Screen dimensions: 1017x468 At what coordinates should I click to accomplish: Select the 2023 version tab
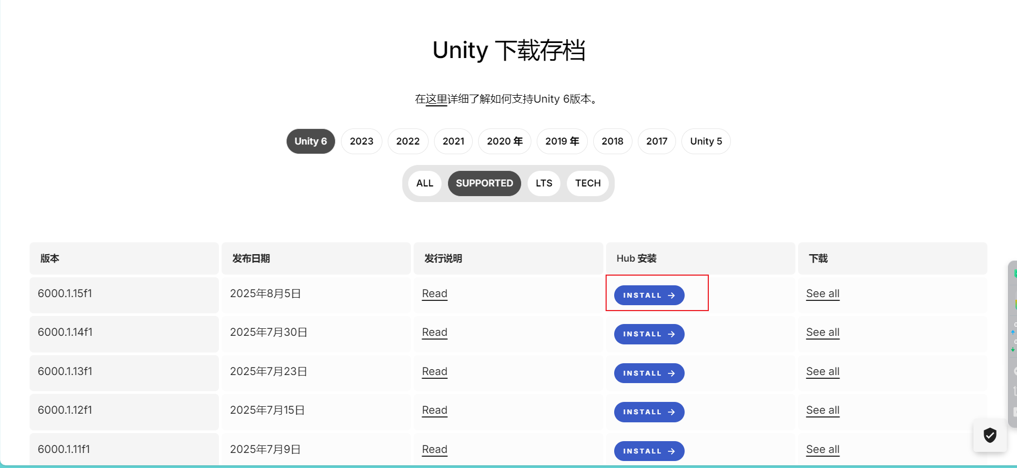point(361,141)
